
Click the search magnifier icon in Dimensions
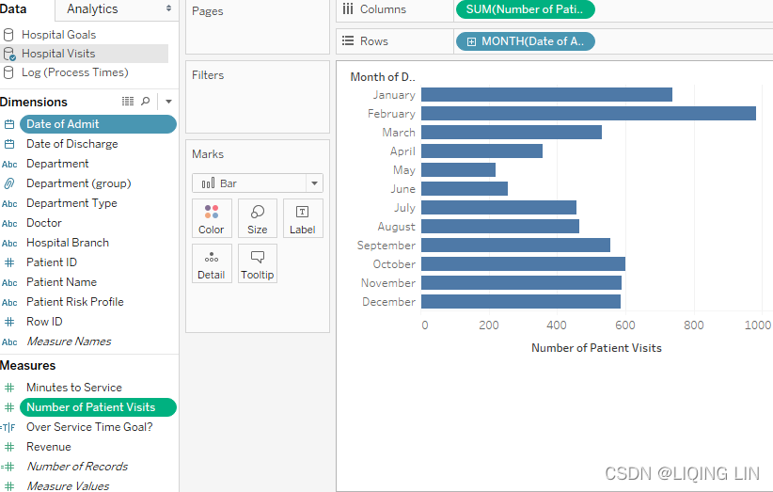click(146, 101)
